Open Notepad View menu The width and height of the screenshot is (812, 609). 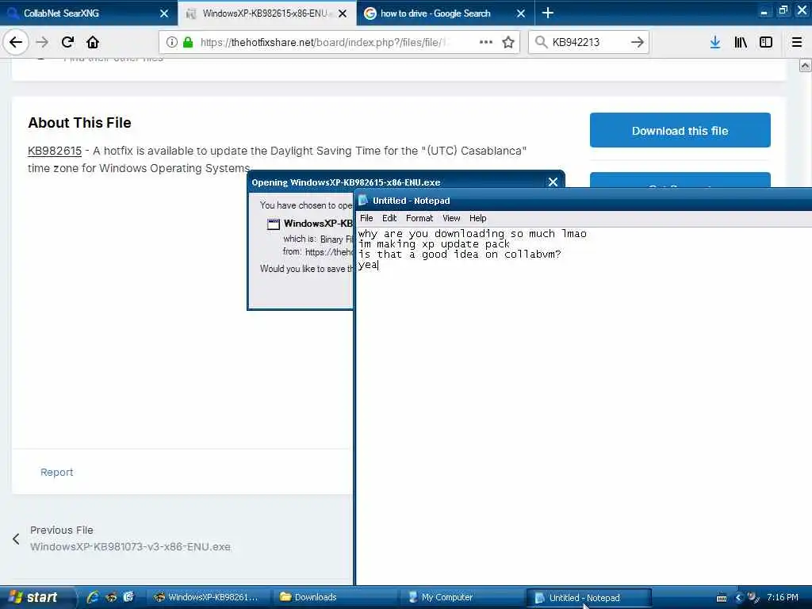point(451,218)
